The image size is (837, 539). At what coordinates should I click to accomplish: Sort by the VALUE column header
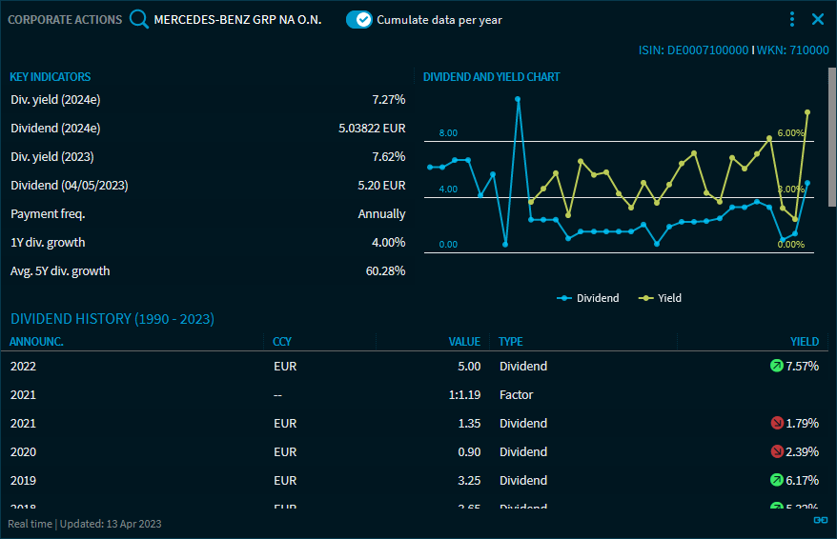tap(464, 342)
